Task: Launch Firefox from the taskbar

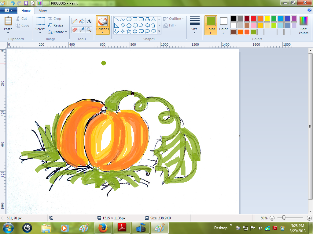Action: tap(102, 228)
